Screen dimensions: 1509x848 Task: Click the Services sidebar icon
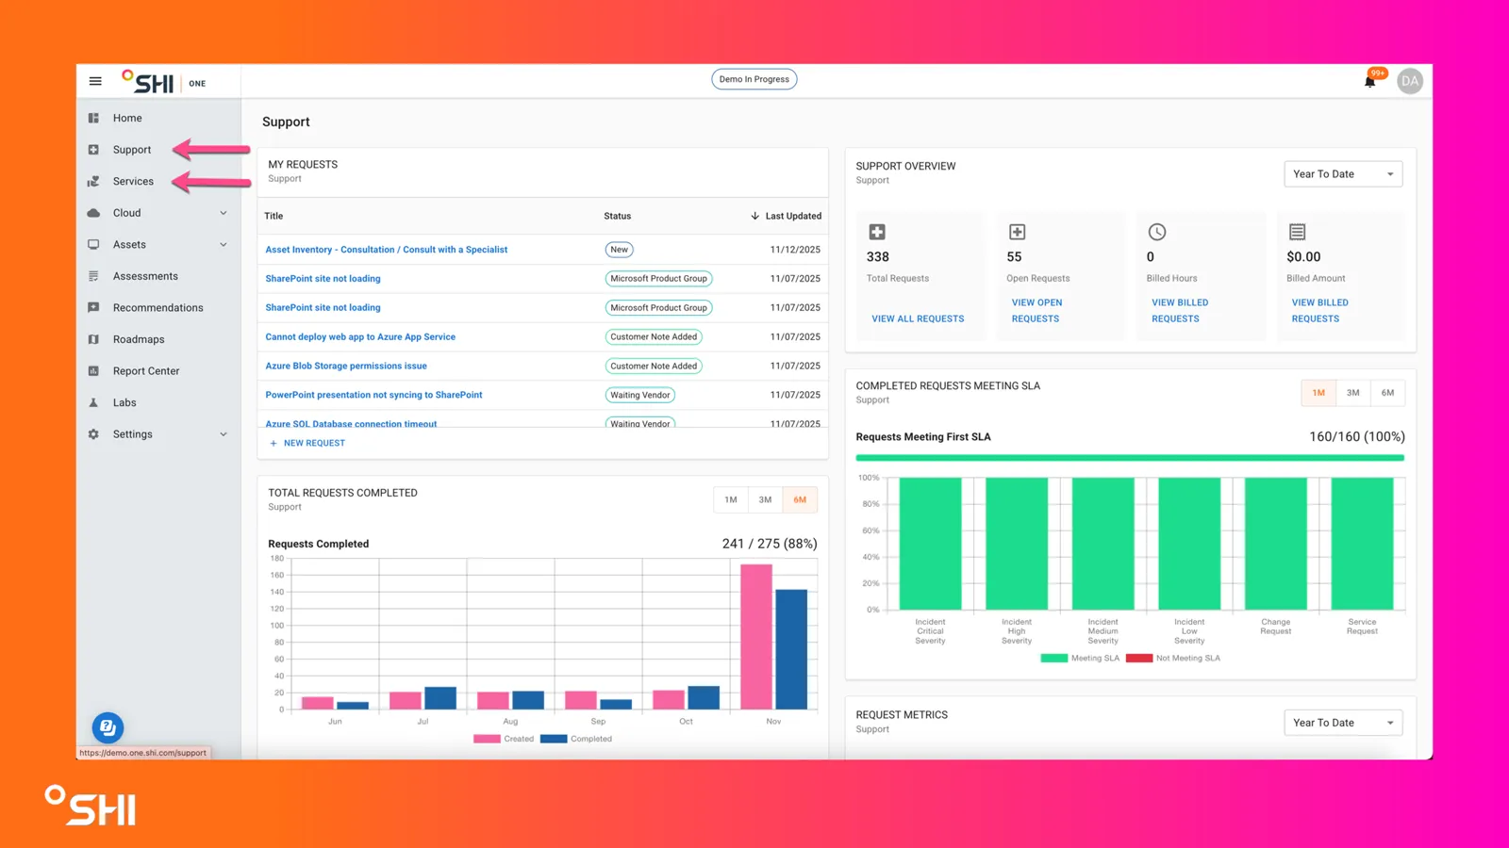[x=93, y=181]
